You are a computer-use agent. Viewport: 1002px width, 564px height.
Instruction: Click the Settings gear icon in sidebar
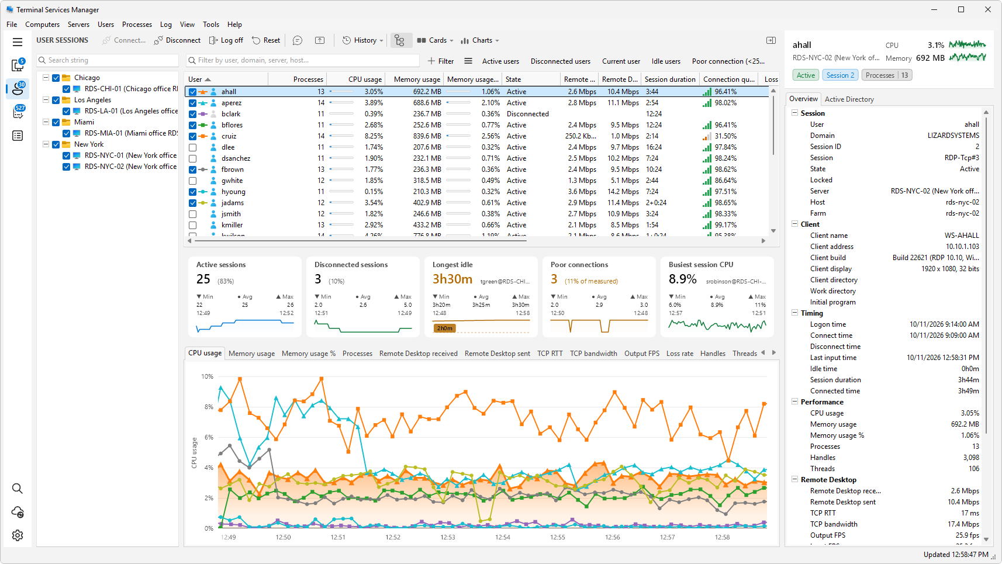tap(18, 535)
